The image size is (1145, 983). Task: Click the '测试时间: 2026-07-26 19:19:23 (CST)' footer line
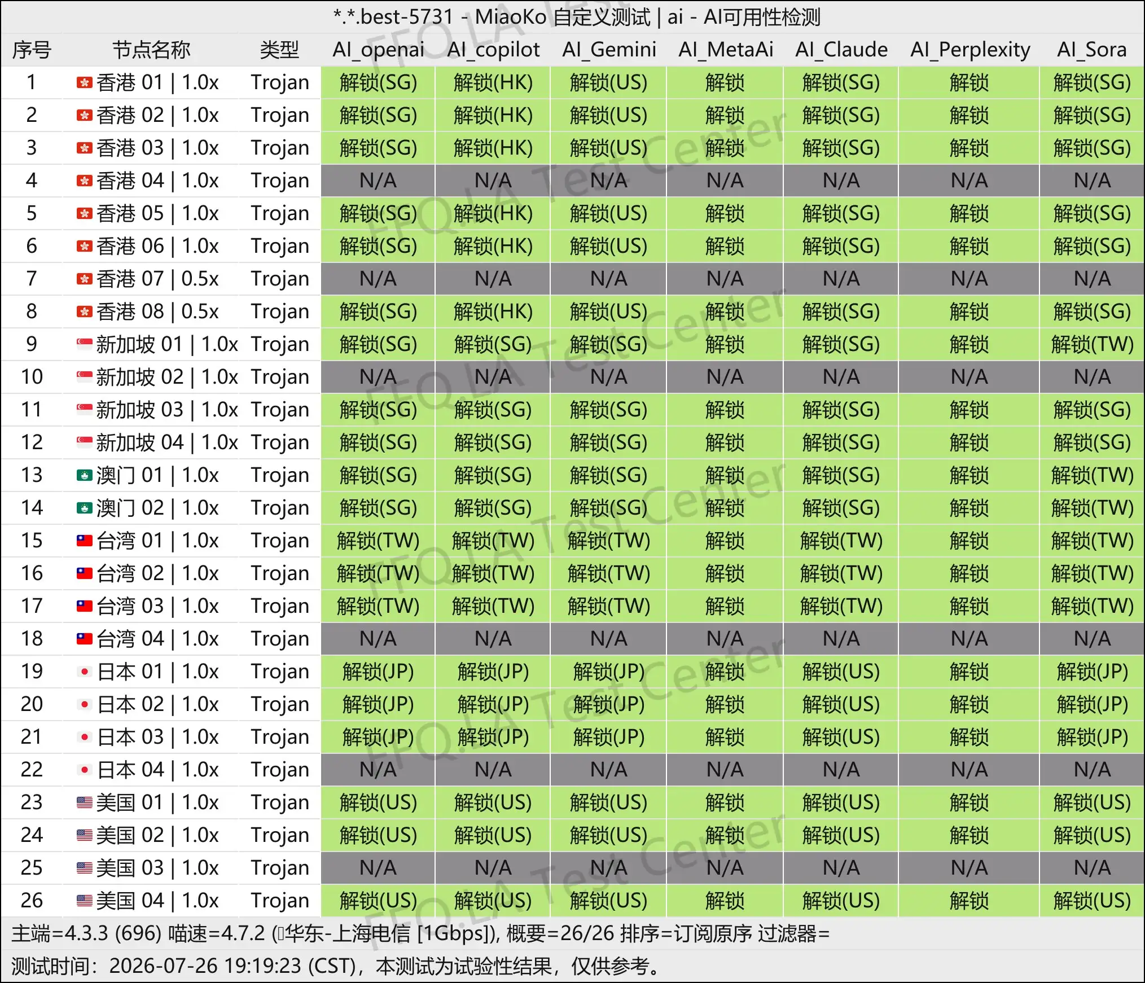[x=336, y=967]
